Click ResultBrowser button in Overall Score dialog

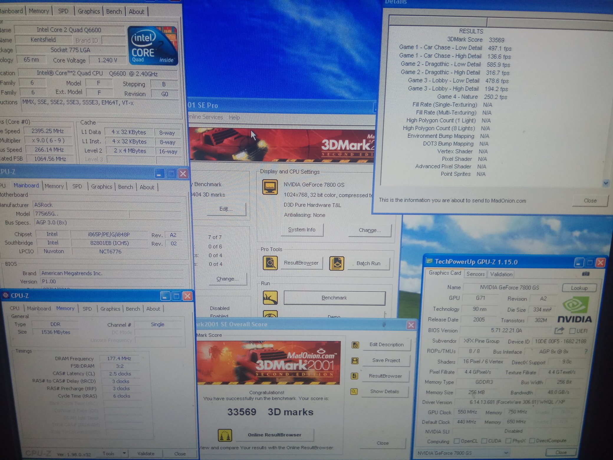pos(385,376)
